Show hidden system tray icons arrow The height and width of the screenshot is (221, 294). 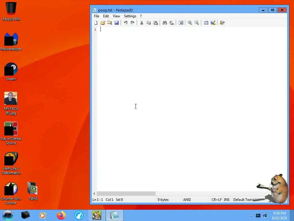point(251,216)
